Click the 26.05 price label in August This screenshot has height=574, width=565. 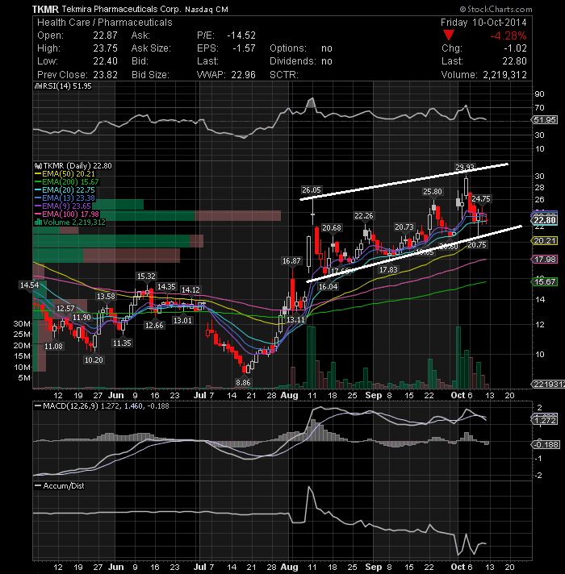312,189
